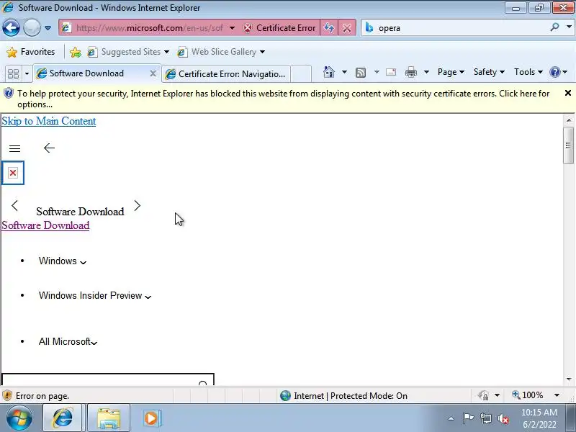Image resolution: width=576 pixels, height=432 pixels.
Task: Click the Error on page status icon
Action: (7, 395)
